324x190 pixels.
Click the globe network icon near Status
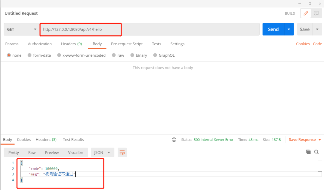click(x=174, y=140)
